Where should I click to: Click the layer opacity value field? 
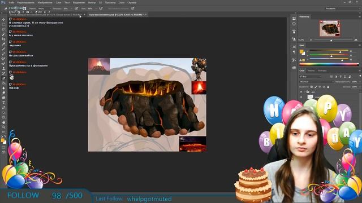[x=354, y=82]
